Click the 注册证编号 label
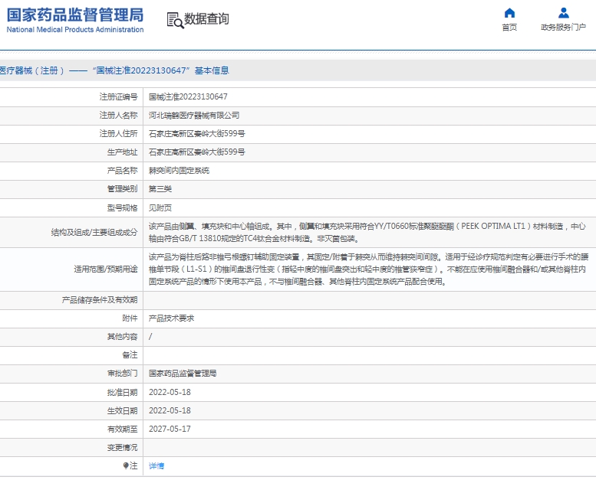This screenshot has width=596, height=480. point(119,96)
